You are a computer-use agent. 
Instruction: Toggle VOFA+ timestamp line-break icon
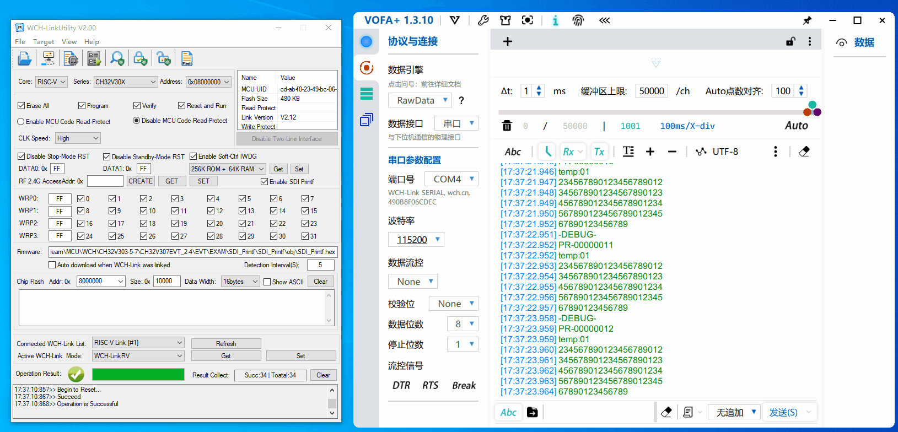pos(628,152)
